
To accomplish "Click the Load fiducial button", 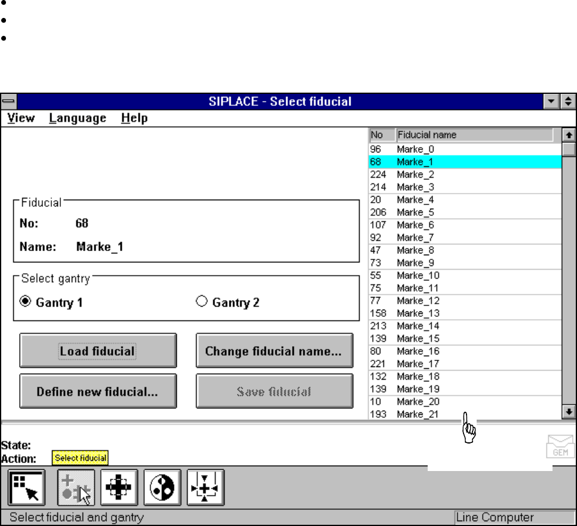I will pyautogui.click(x=98, y=351).
